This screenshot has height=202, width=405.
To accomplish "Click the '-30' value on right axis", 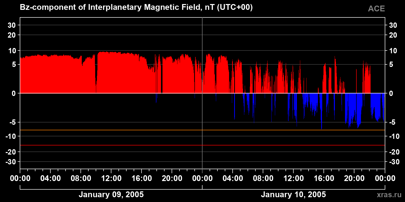I will (394, 162).
